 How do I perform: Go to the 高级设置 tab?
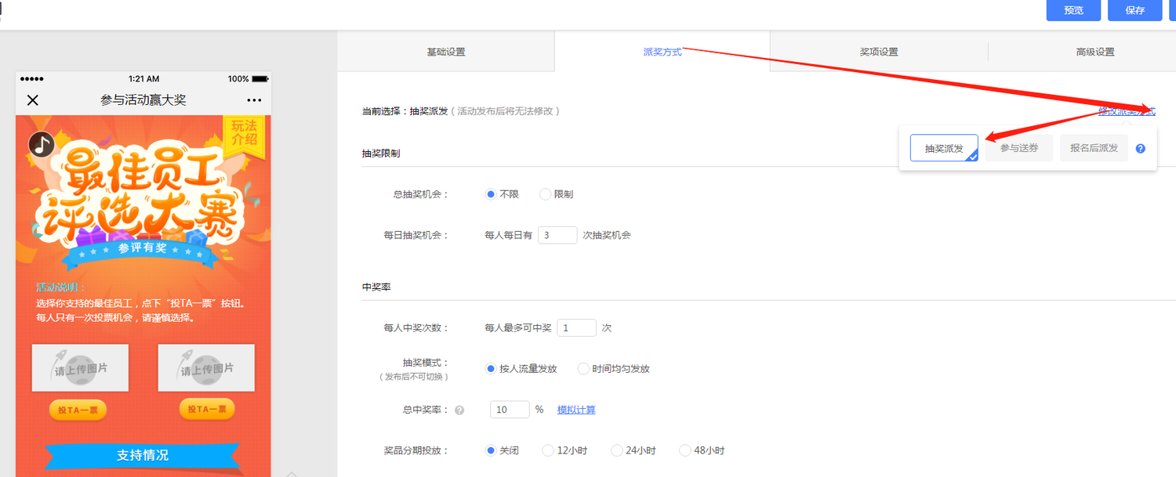point(1094,52)
